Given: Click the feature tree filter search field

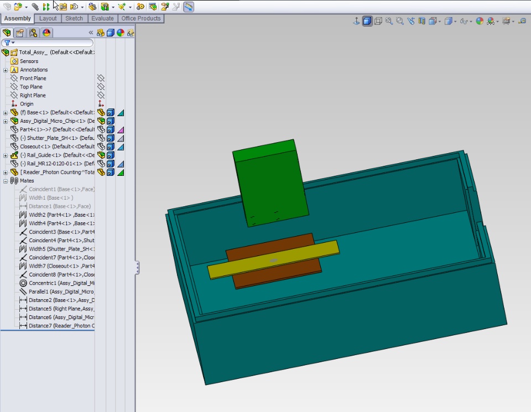Looking at the screenshot, I should pyautogui.click(x=50, y=43).
